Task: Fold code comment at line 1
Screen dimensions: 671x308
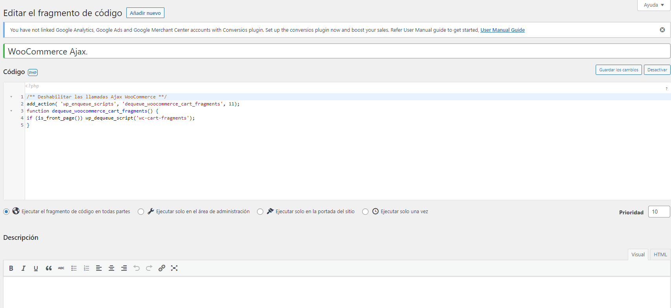Action: 11,97
